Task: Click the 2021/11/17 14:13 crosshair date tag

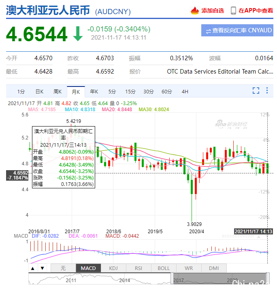Action: [x=254, y=231]
